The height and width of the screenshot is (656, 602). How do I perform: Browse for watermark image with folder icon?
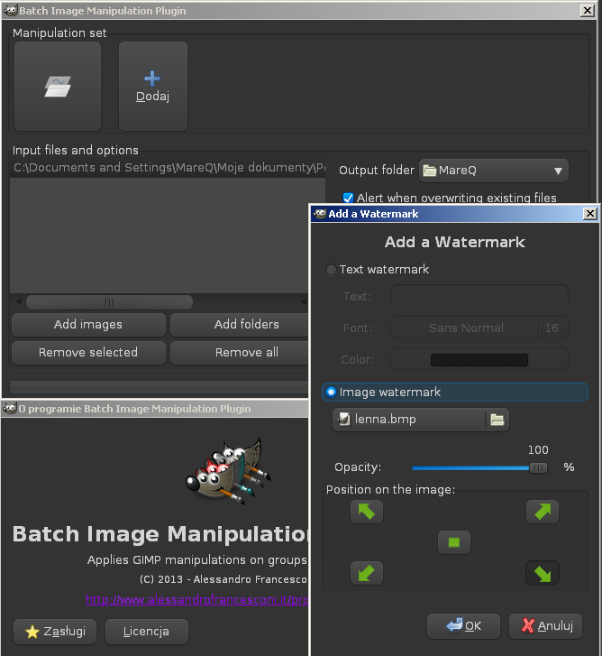click(x=497, y=420)
